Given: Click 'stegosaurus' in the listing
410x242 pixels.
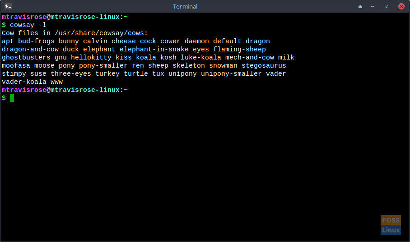Looking at the screenshot, I should 264,66.
